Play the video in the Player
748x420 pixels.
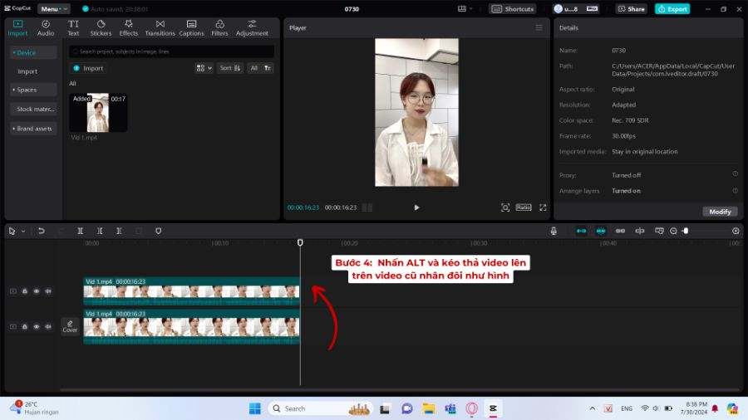[416, 208]
